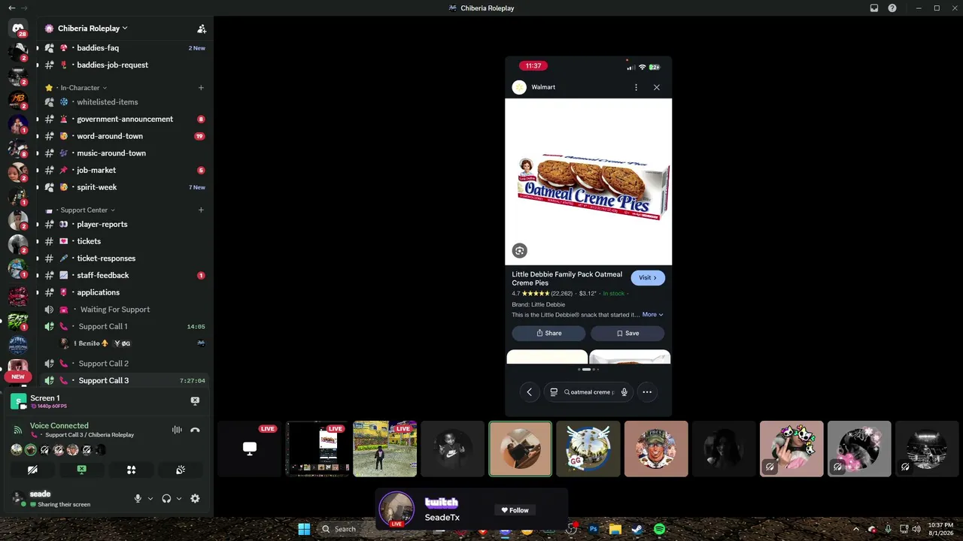Open File Explorer from the taskbar
Viewport: 963px width, 541px height.
coord(615,529)
